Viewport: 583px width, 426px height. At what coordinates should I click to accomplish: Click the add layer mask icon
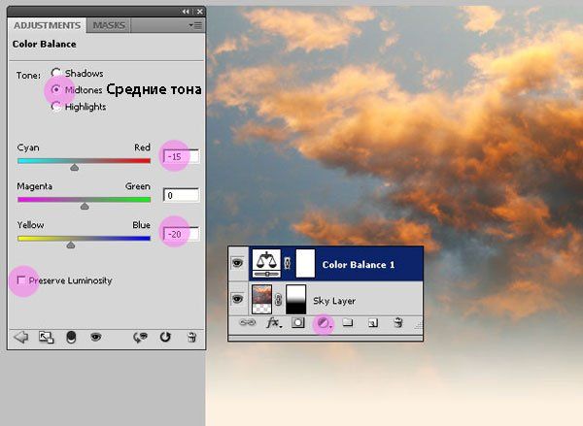coord(298,322)
